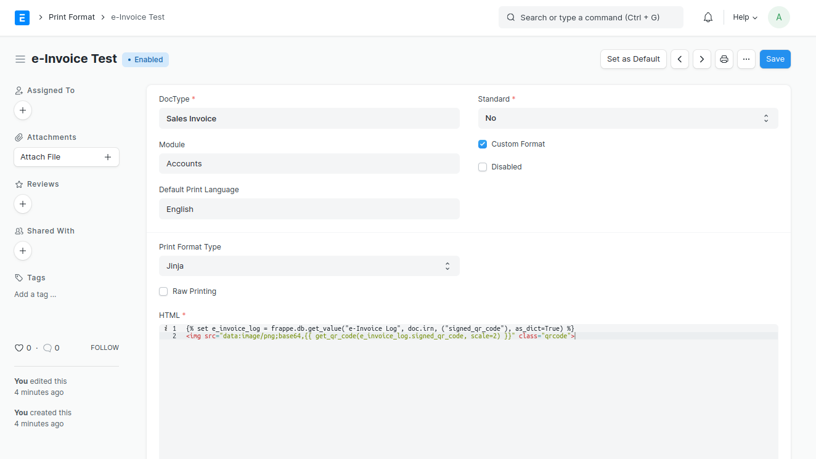Enable the Disabled checkbox
The width and height of the screenshot is (816, 459).
click(x=482, y=166)
